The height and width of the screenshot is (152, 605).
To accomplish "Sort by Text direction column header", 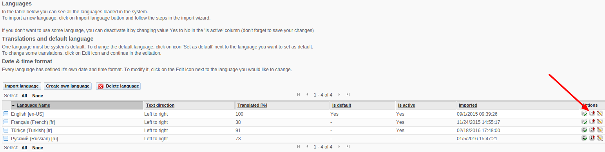I will (160, 105).
